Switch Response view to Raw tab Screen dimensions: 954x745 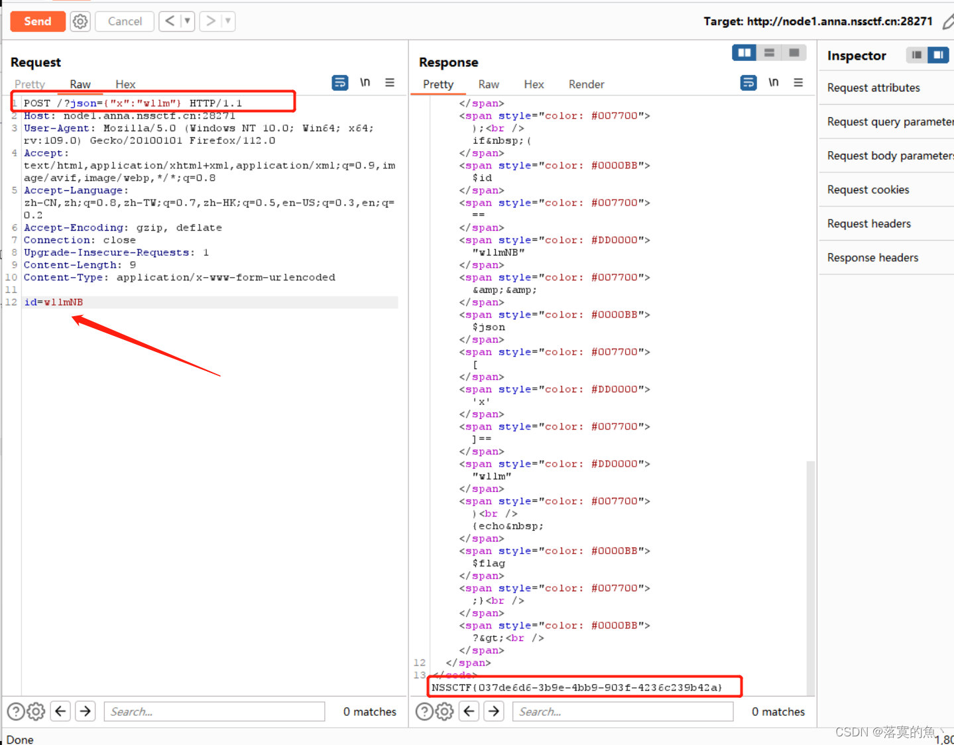(489, 84)
